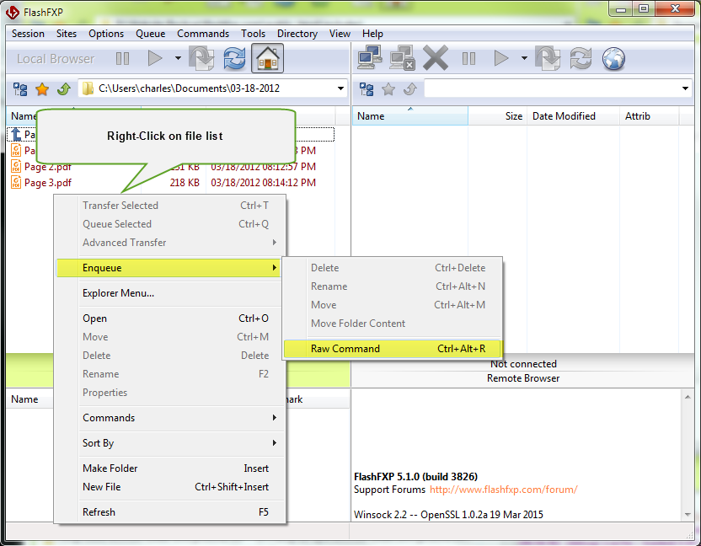Viewport: 701px width, 546px height.
Task: Open the Sites menu
Action: click(x=67, y=34)
